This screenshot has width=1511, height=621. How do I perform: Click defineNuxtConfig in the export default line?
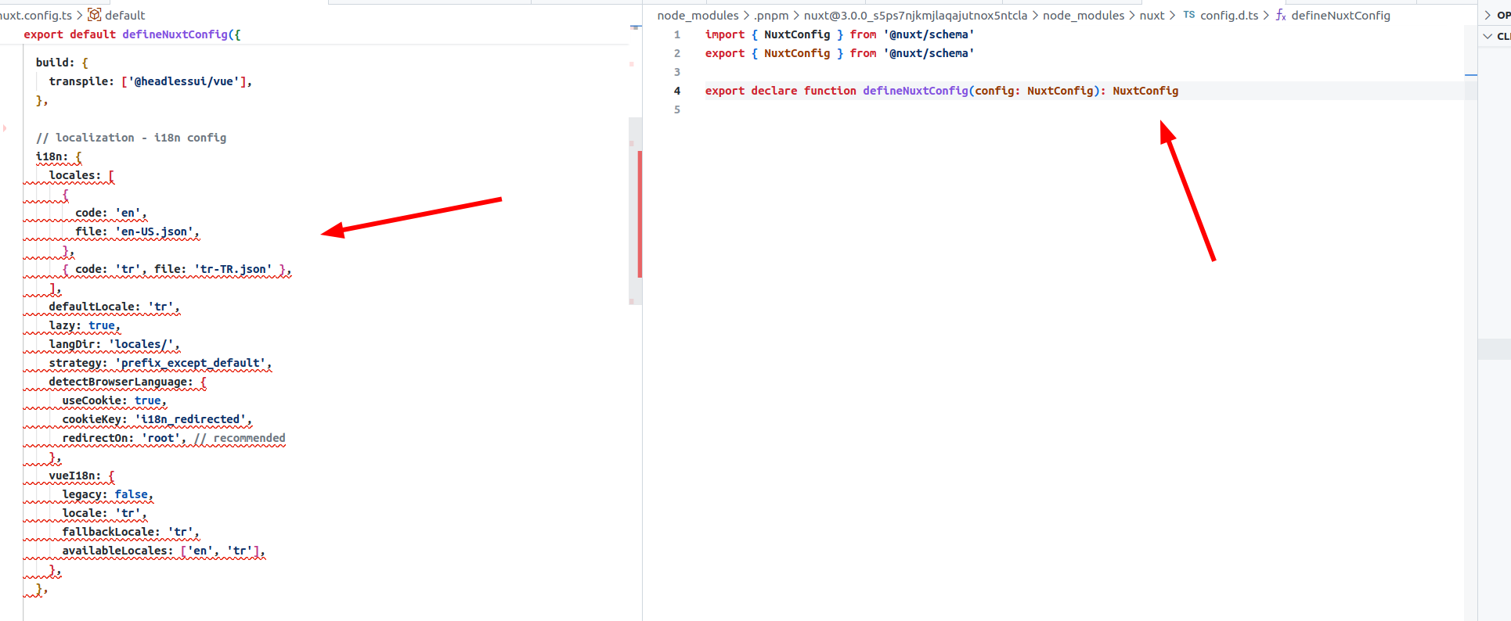175,34
